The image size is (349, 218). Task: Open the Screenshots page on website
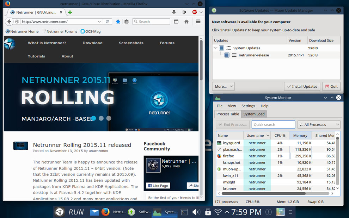tap(131, 43)
